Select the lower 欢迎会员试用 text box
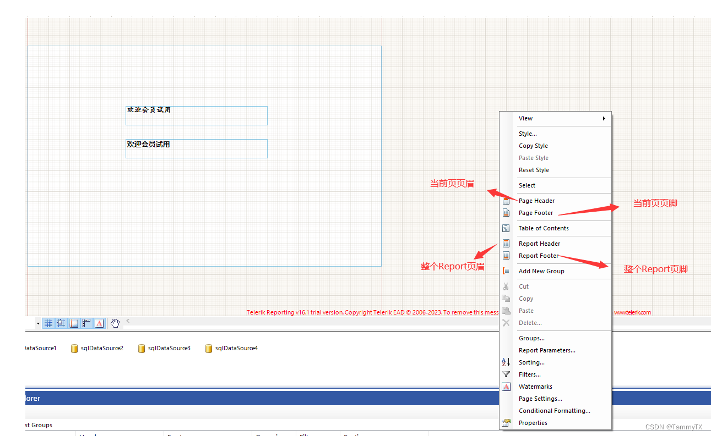Screen dimensions: 711x436 tap(197, 148)
